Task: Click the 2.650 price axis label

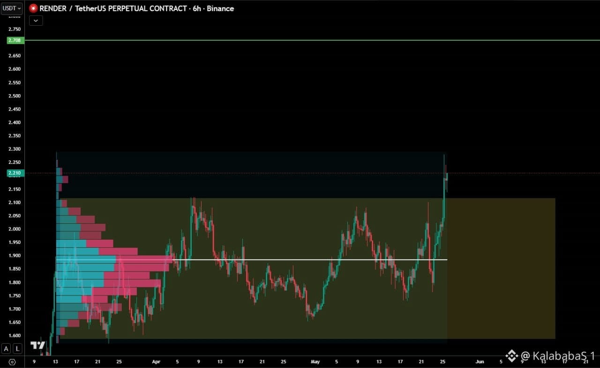Action: pyautogui.click(x=15, y=56)
